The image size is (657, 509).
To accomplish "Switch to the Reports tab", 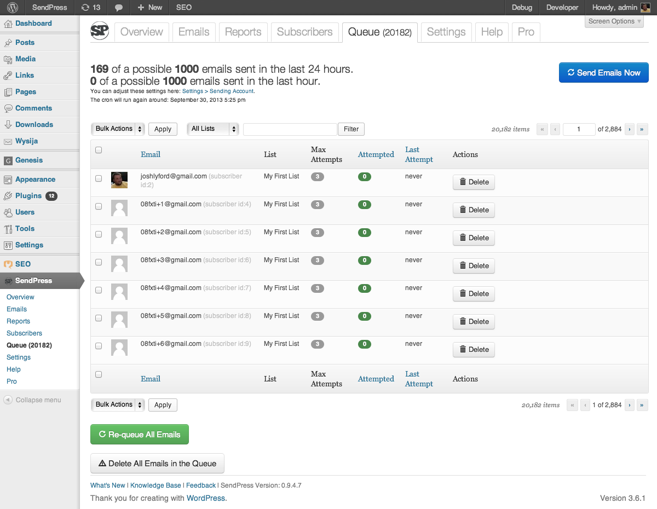I will 243,32.
